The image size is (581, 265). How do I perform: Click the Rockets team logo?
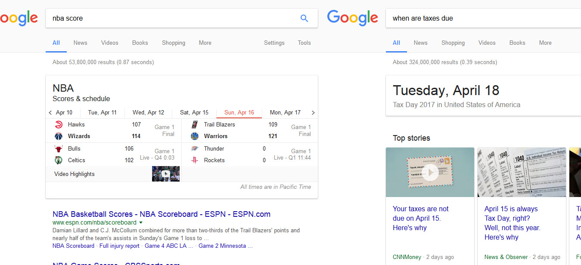(195, 160)
